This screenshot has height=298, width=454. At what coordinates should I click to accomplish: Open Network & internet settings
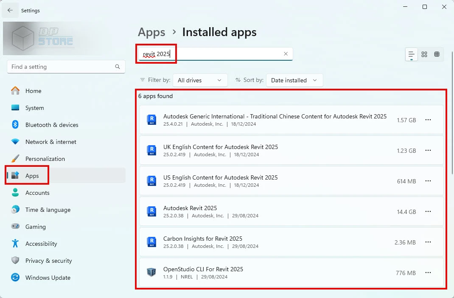66,142
